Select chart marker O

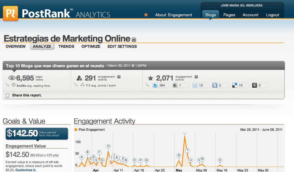(135, 160)
